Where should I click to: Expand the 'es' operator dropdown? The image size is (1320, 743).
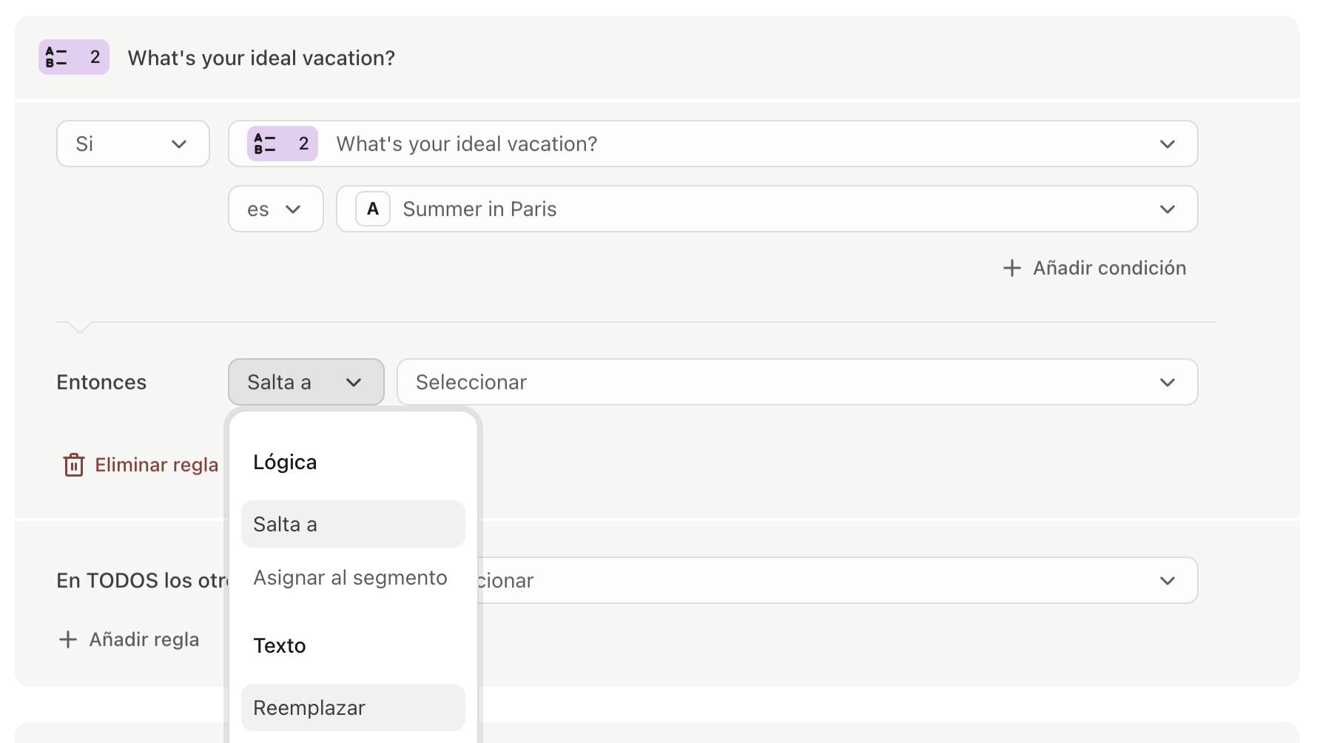pyautogui.click(x=275, y=209)
